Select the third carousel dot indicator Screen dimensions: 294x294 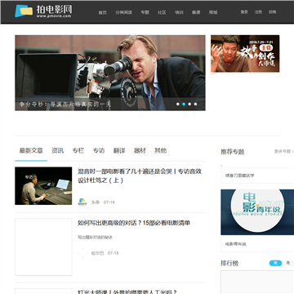tap(189, 104)
